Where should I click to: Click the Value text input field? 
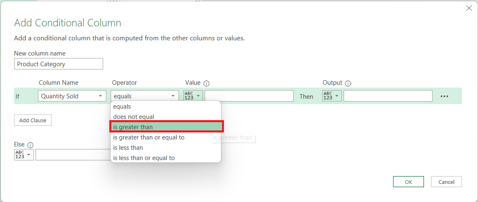249,96
